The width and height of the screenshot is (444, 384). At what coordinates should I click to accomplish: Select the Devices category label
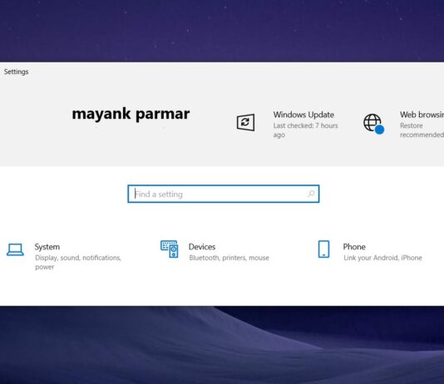[x=202, y=247]
